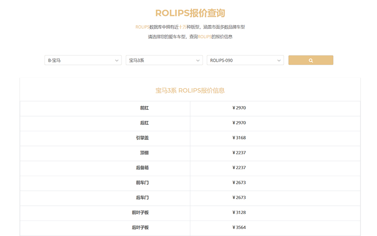Expand the 宝马3系 model dropdown

[164, 60]
